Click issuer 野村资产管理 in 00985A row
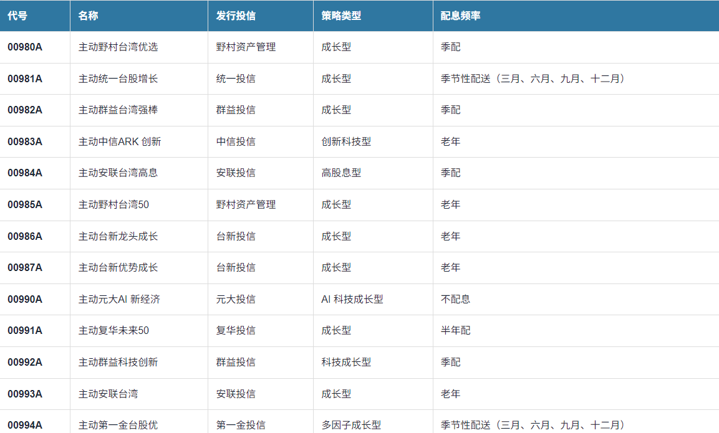The height and width of the screenshot is (433, 719). tap(246, 204)
